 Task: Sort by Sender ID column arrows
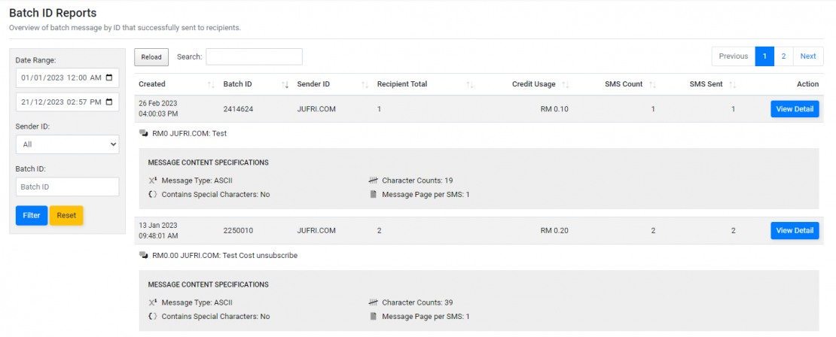365,84
